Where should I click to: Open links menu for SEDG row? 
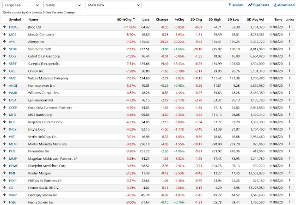pyautogui.click(x=290, y=49)
